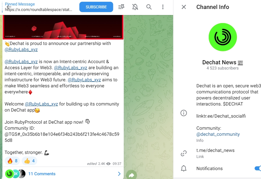Click the commenter avatars next to 11 Comments
261x179 pixels.
(x=15, y=174)
